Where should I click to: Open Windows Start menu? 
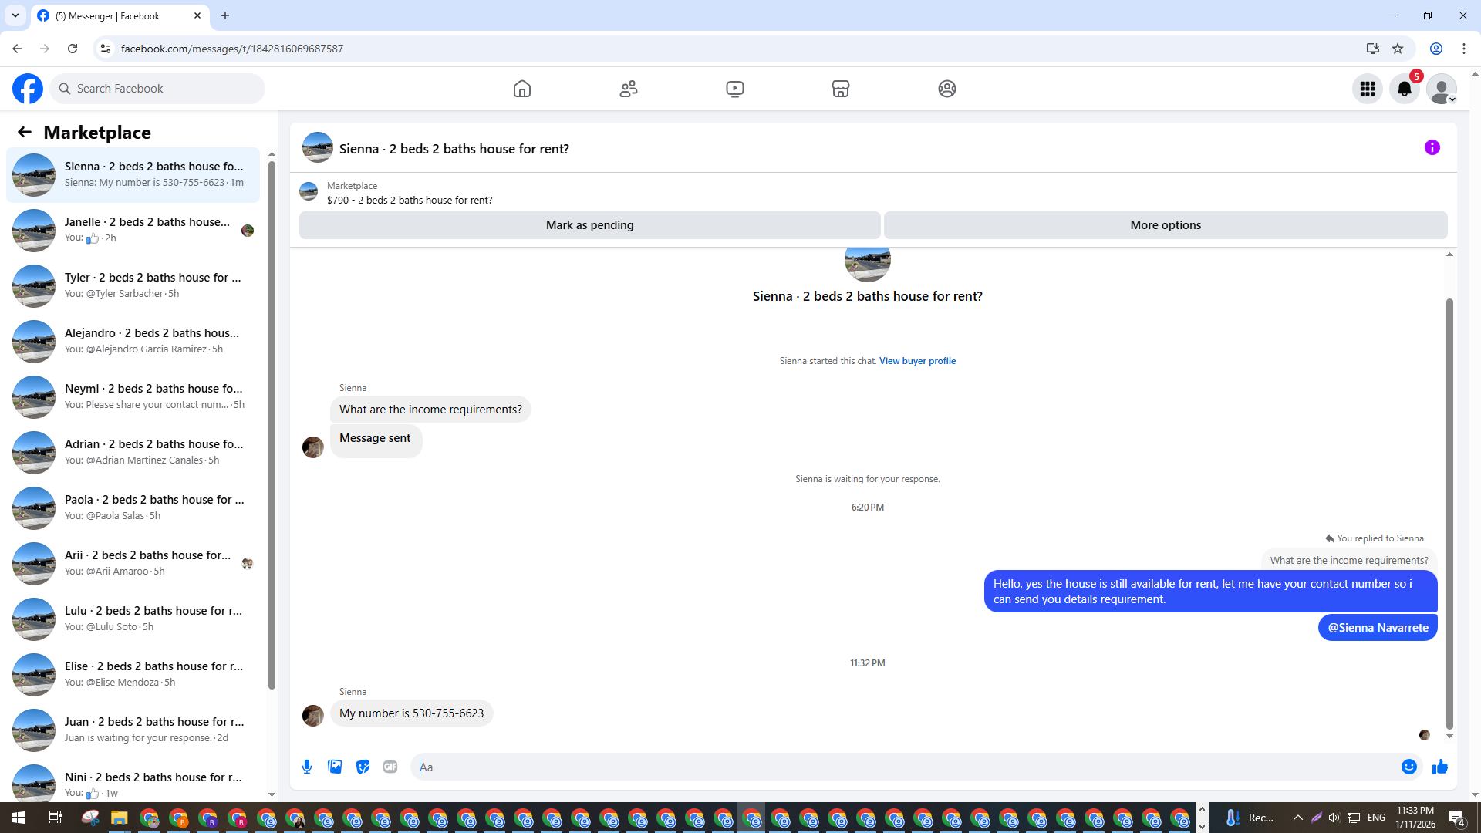19,818
